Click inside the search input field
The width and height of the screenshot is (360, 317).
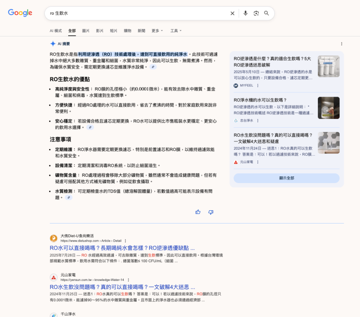119,13
